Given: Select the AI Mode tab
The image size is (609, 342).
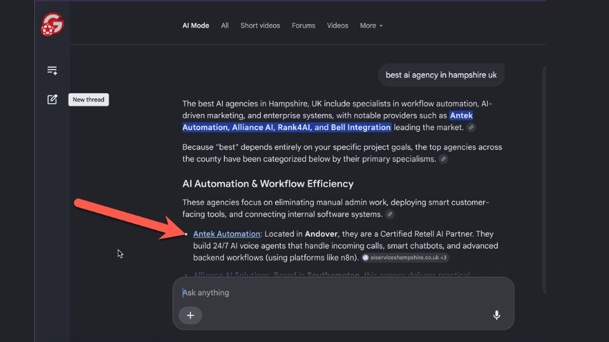Looking at the screenshot, I should coord(196,25).
